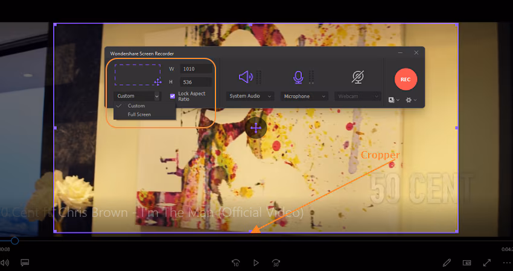Toggle the microphone icon

click(298, 77)
